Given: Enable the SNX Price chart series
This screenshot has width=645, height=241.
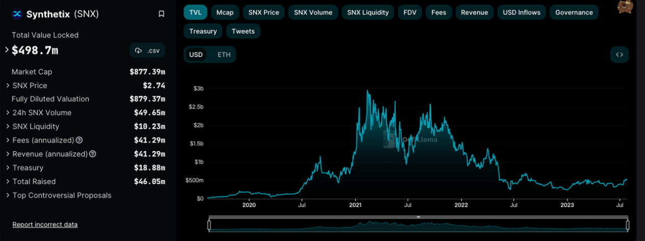Looking at the screenshot, I should click(x=264, y=12).
